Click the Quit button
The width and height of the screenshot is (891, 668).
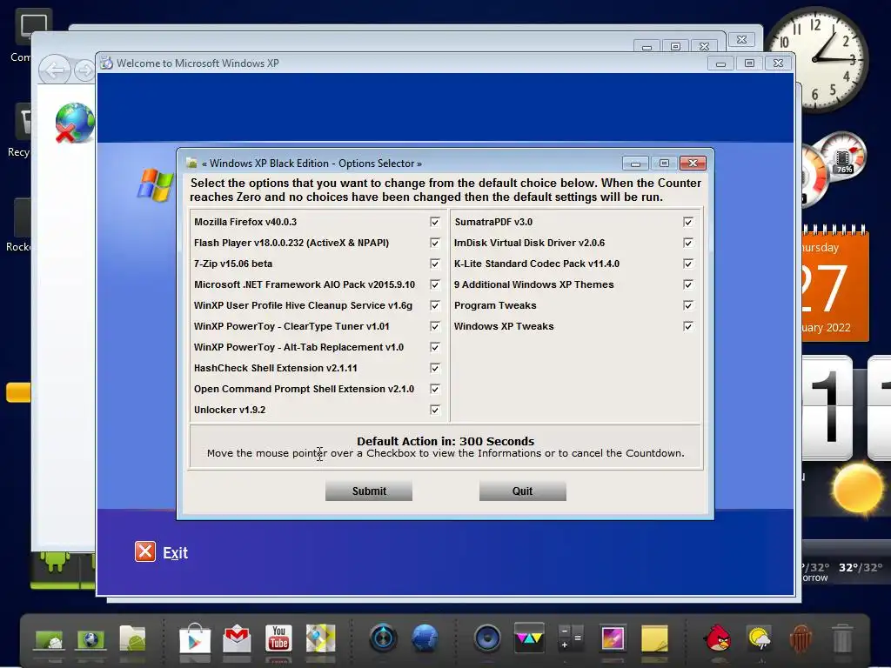click(x=522, y=491)
